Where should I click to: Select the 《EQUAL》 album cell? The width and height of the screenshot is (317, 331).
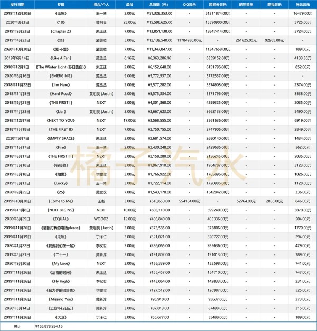61,219
